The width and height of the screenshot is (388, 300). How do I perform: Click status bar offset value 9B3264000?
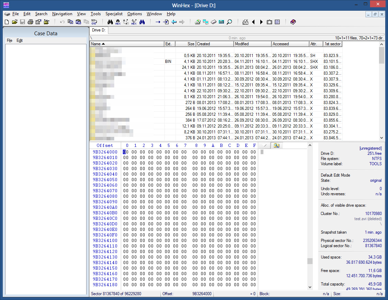click(x=202, y=294)
